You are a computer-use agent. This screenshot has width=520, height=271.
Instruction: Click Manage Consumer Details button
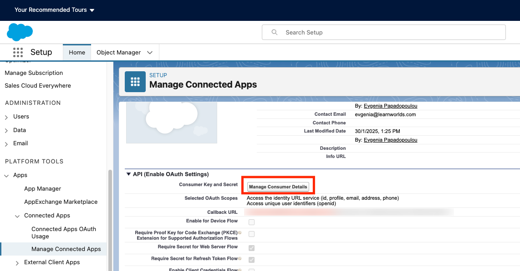[278, 187]
